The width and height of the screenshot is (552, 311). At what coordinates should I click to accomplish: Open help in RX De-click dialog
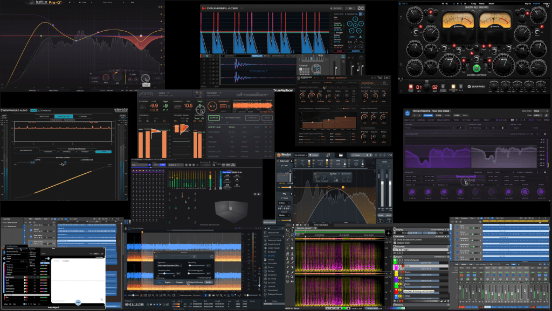(x=212, y=257)
